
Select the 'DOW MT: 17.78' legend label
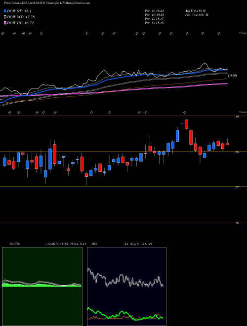[21, 17]
